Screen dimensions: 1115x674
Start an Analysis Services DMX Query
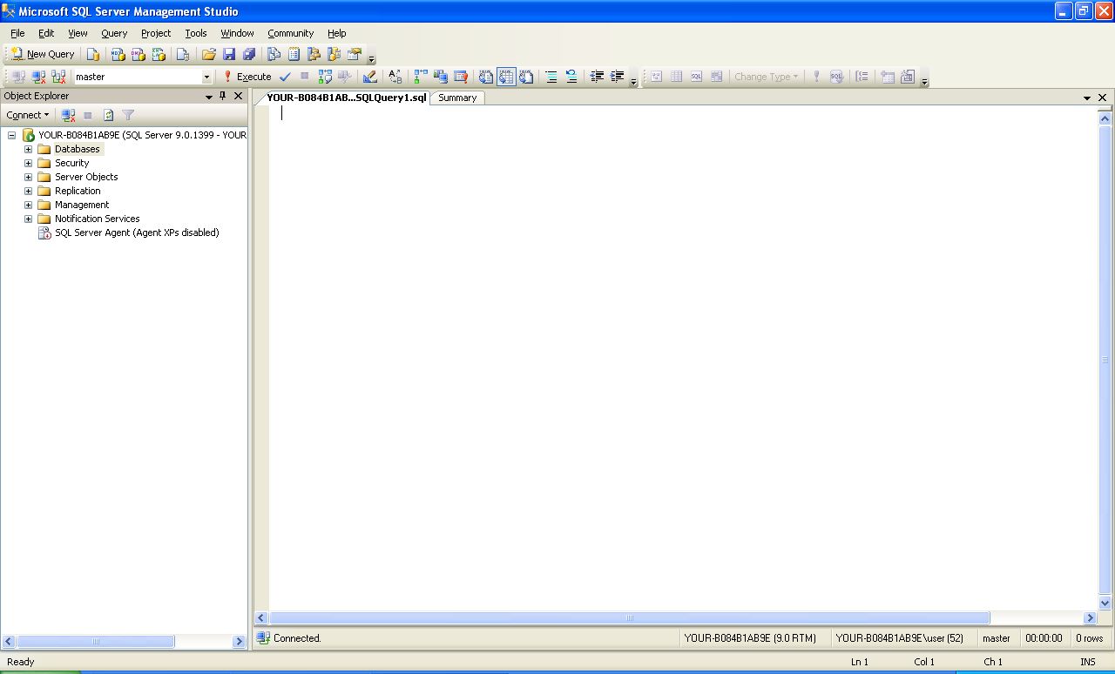138,54
